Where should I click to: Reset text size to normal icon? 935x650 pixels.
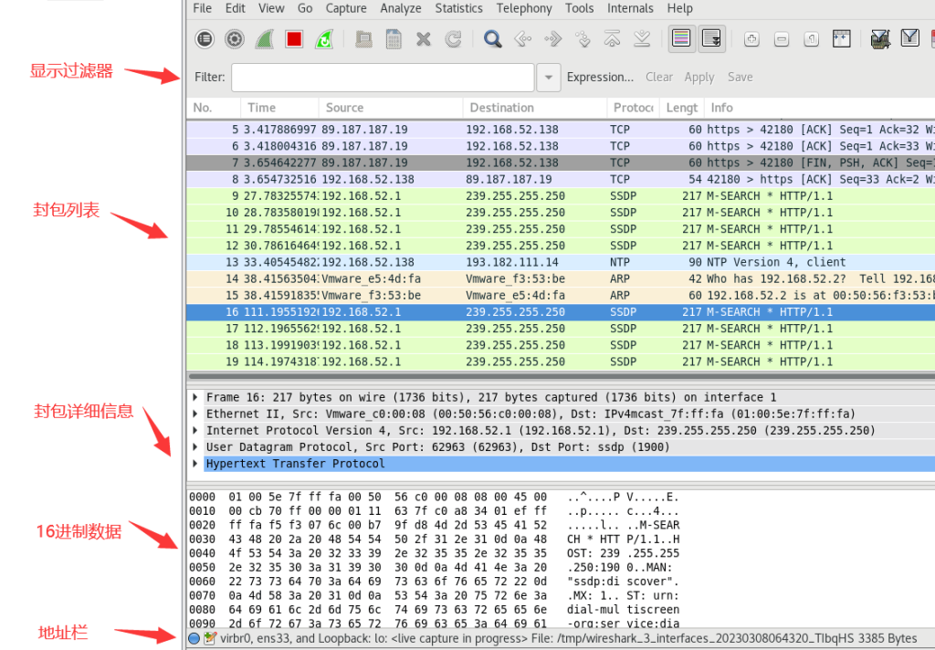click(x=811, y=39)
